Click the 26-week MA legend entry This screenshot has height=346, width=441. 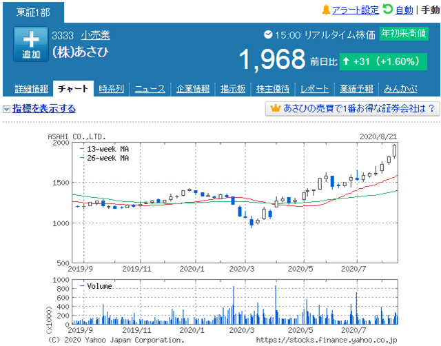[105, 158]
